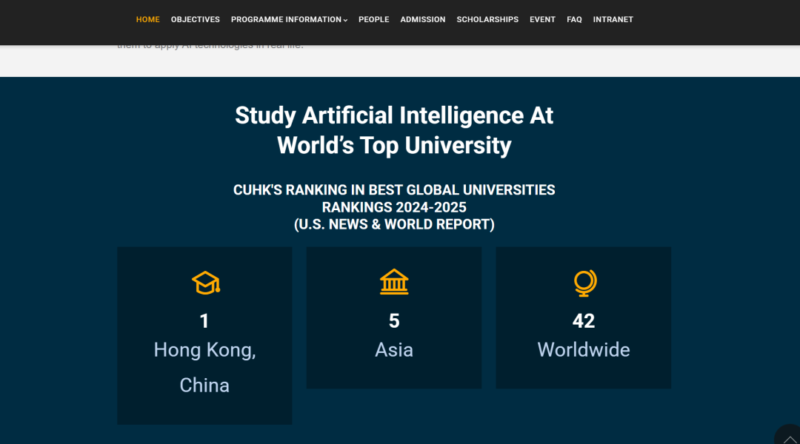This screenshot has height=444, width=800.
Task: Open the FAQ page
Action: pyautogui.click(x=574, y=19)
